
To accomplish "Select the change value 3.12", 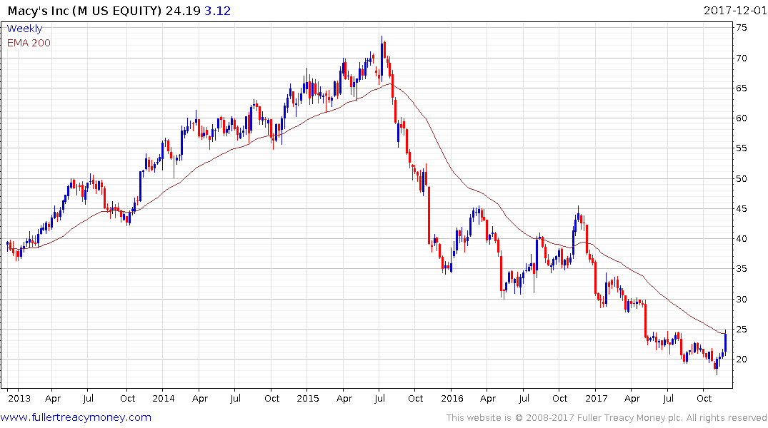I will click(x=217, y=11).
